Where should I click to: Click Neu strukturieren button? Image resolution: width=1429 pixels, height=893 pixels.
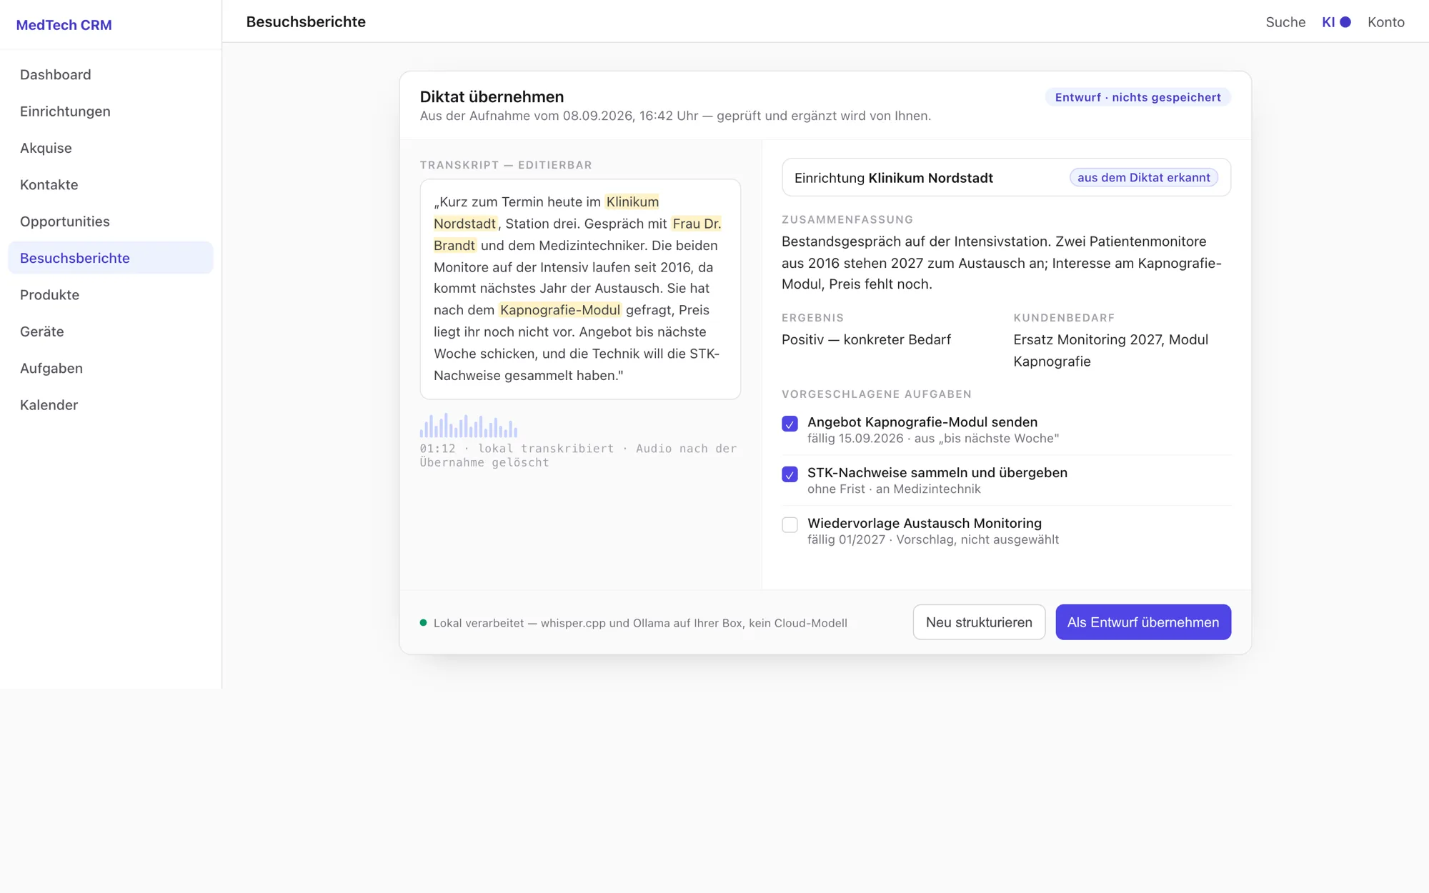click(979, 622)
